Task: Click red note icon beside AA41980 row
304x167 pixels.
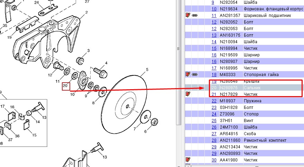Action: (188, 160)
